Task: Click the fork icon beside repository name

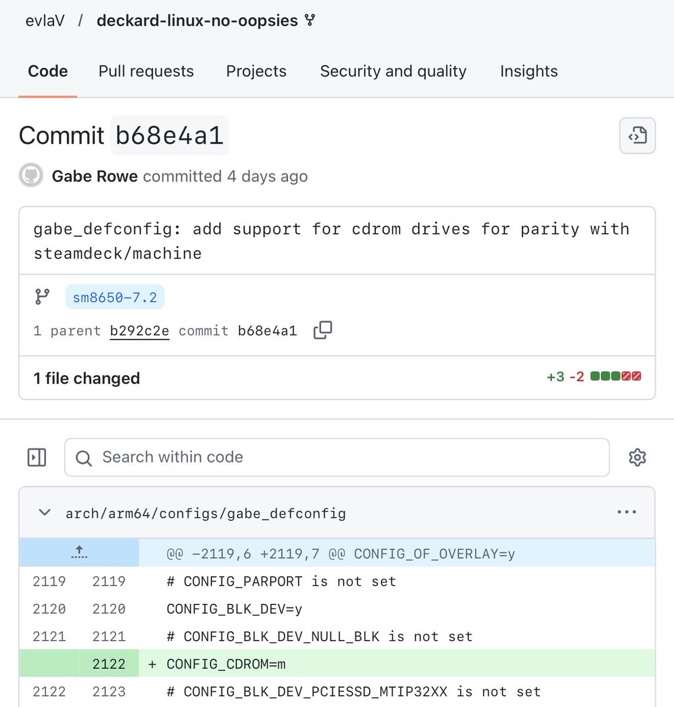Action: tap(310, 21)
